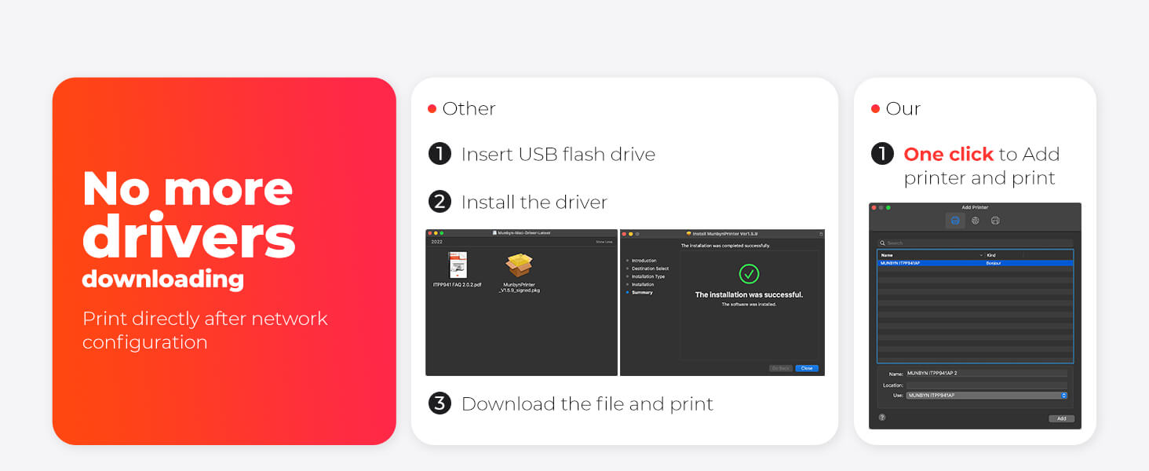This screenshot has width=1149, height=471.
Task: Select the Summary step in installer sidebar
Action: pyautogui.click(x=642, y=293)
